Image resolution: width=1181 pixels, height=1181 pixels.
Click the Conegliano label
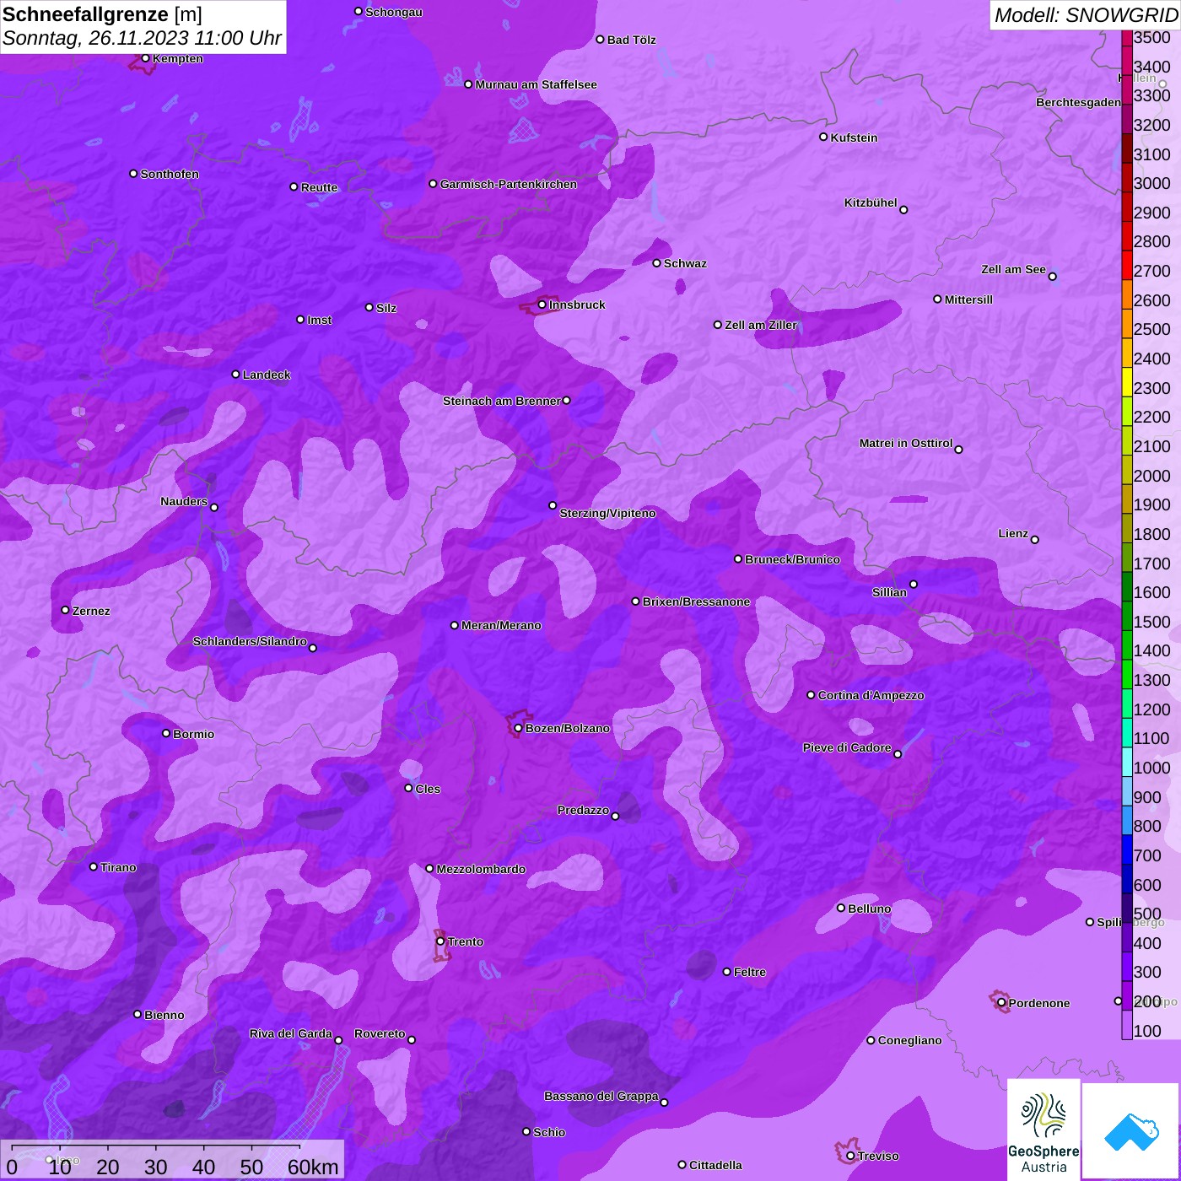point(909,1040)
